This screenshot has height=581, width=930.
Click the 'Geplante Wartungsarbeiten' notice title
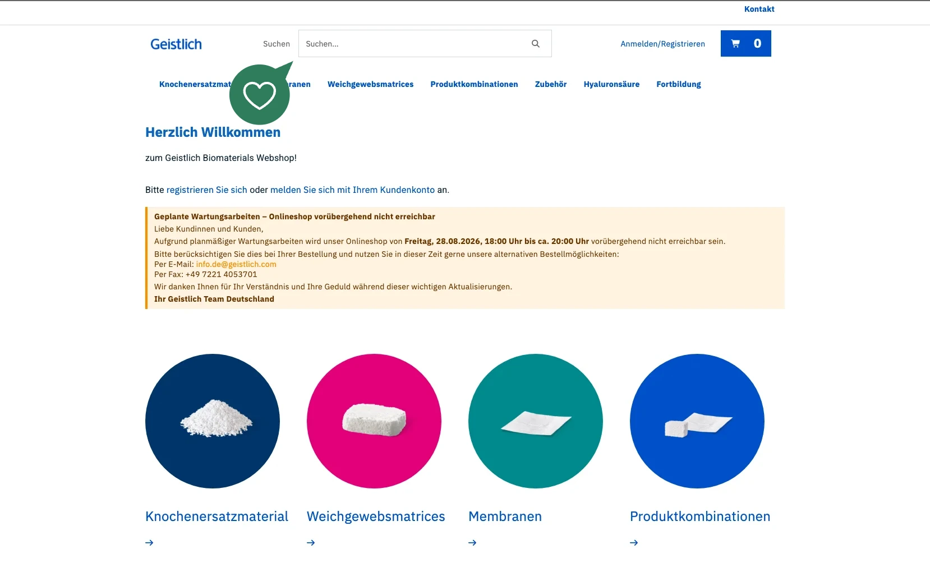(x=294, y=216)
